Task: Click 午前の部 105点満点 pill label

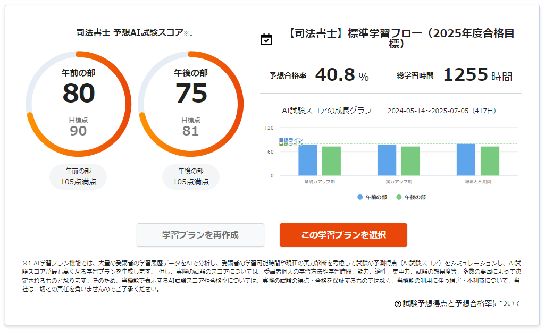Action: pyautogui.click(x=78, y=176)
